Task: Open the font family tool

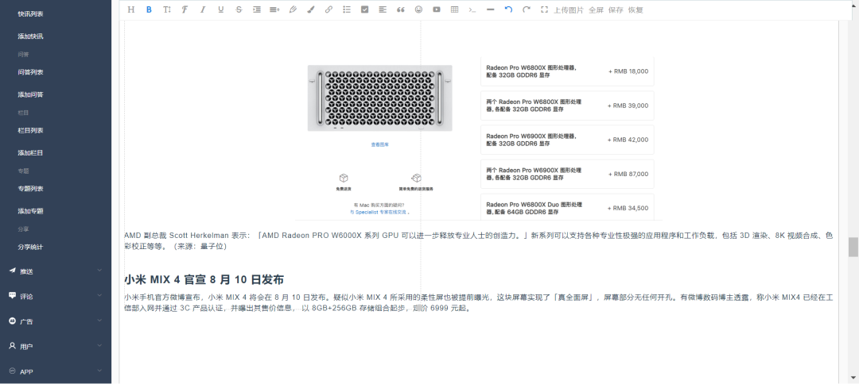Action: pyautogui.click(x=185, y=10)
